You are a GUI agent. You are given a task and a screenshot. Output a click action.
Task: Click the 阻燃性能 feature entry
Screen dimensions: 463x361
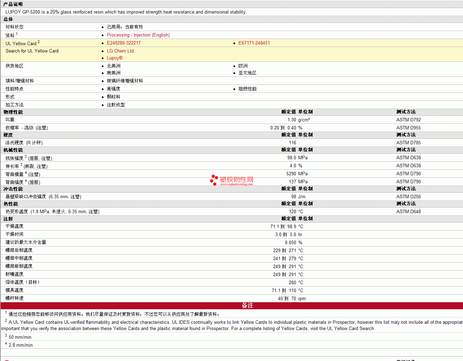click(247, 89)
